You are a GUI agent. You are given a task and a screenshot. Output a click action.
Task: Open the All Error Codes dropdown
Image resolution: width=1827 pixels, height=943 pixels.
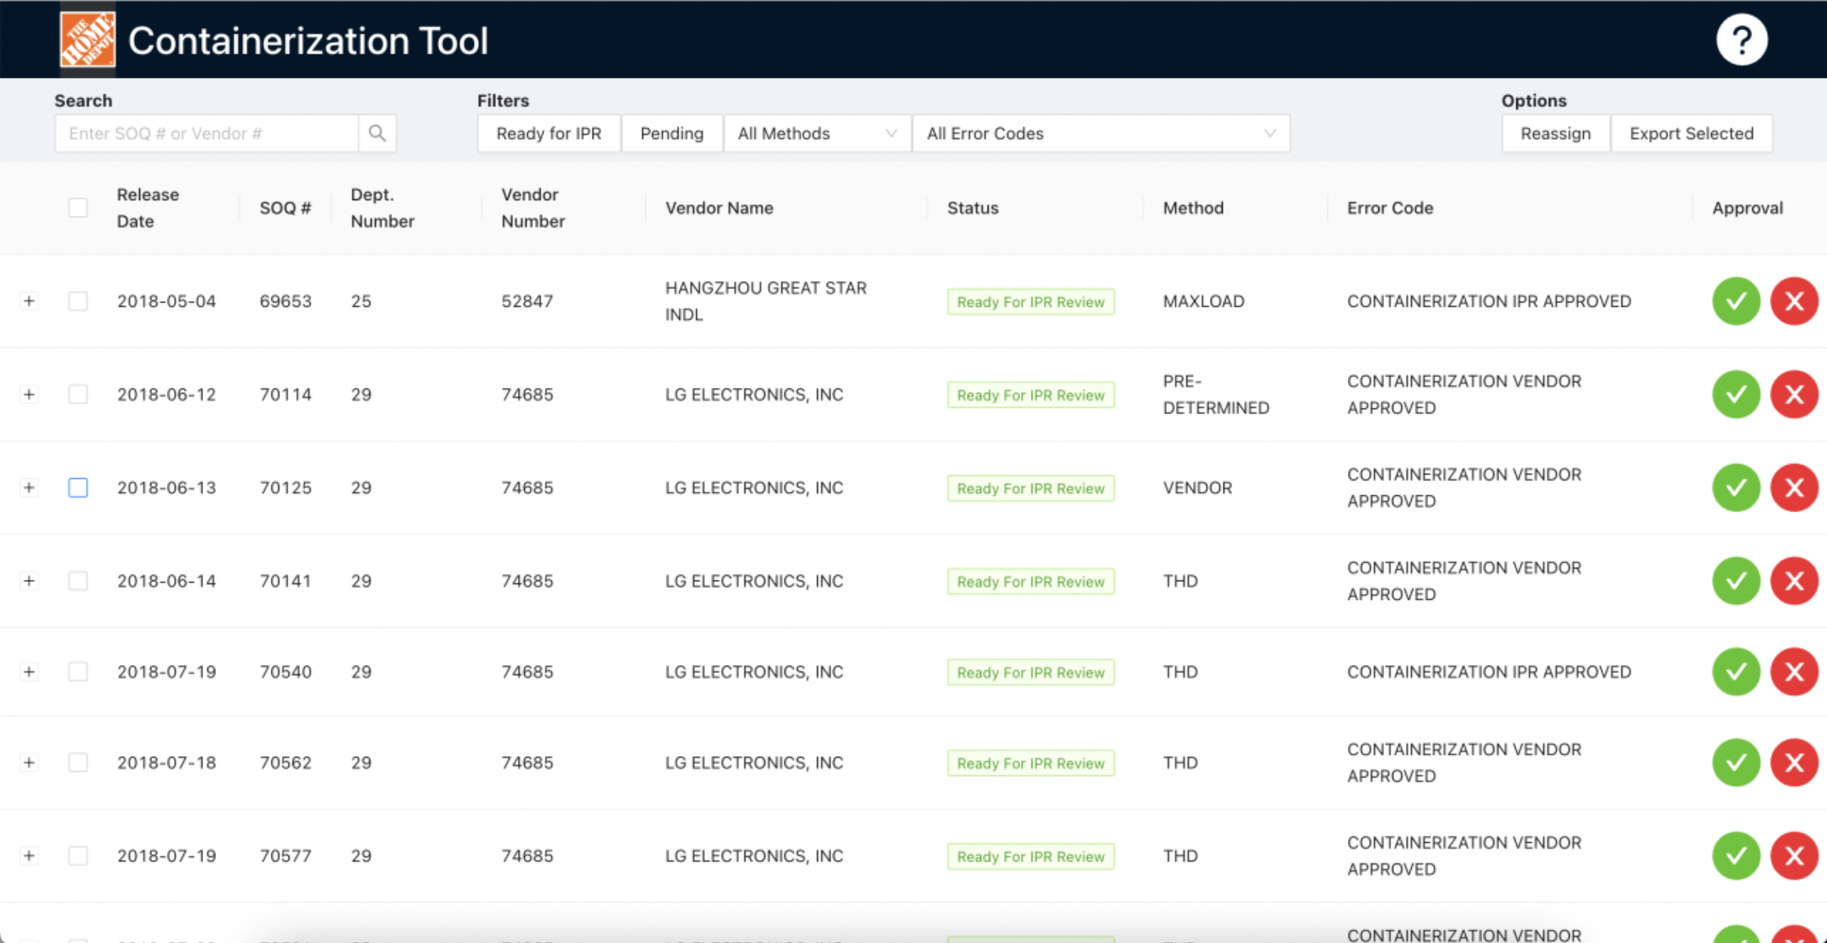point(1100,133)
